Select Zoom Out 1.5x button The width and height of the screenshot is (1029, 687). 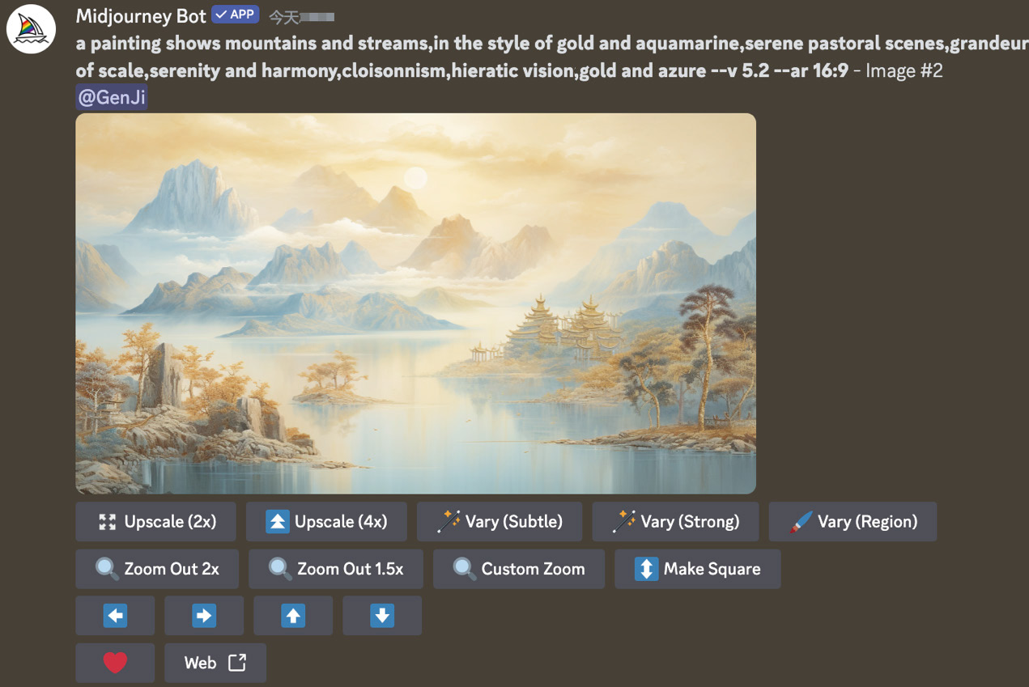coord(336,569)
